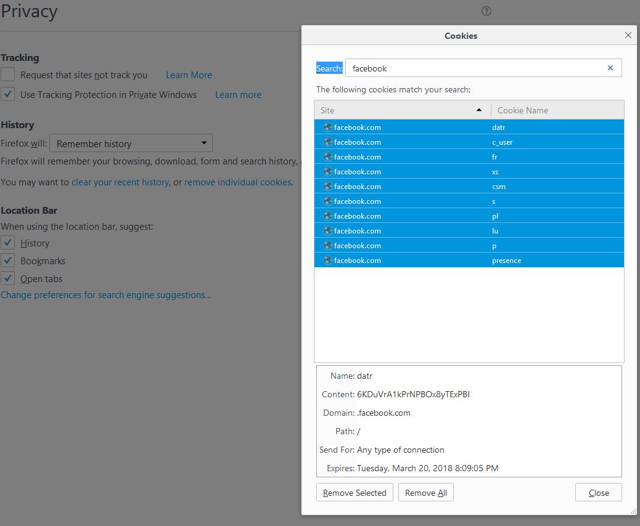Enable Request that sites not track you
Image resolution: width=640 pixels, height=526 pixels.
click(x=8, y=75)
